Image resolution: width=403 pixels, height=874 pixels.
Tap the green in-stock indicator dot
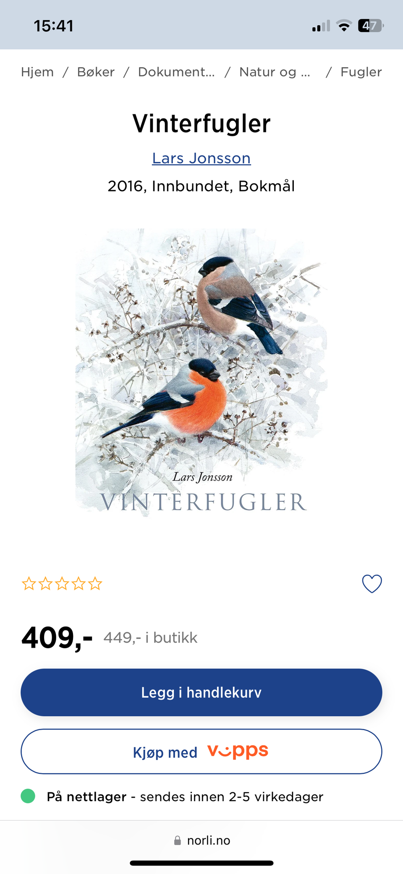pos(28,796)
